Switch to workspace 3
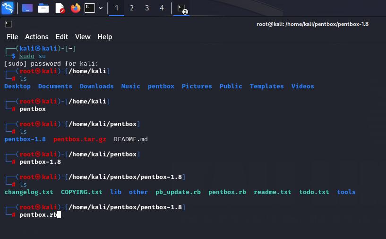The height and width of the screenshot is (239, 386). (x=147, y=8)
